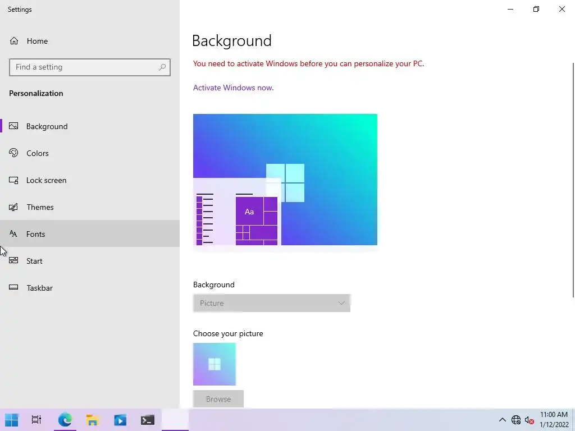Minimize the Settings window

[x=510, y=9]
